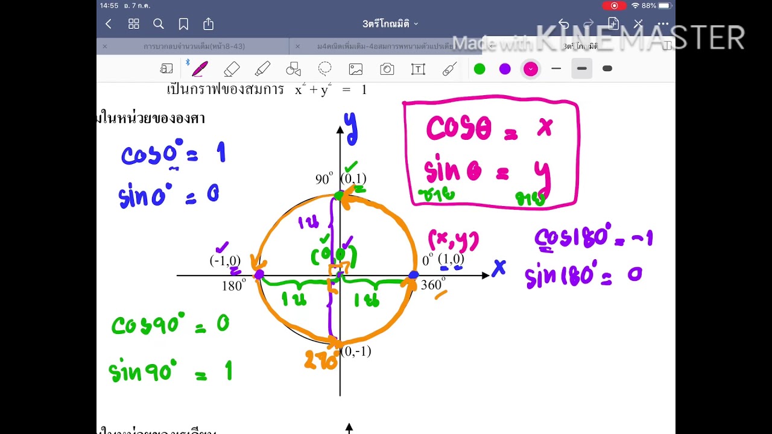Tap the 14:55 clock in status bar
Image resolution: width=772 pixels, height=434 pixels.
pyautogui.click(x=109, y=5)
